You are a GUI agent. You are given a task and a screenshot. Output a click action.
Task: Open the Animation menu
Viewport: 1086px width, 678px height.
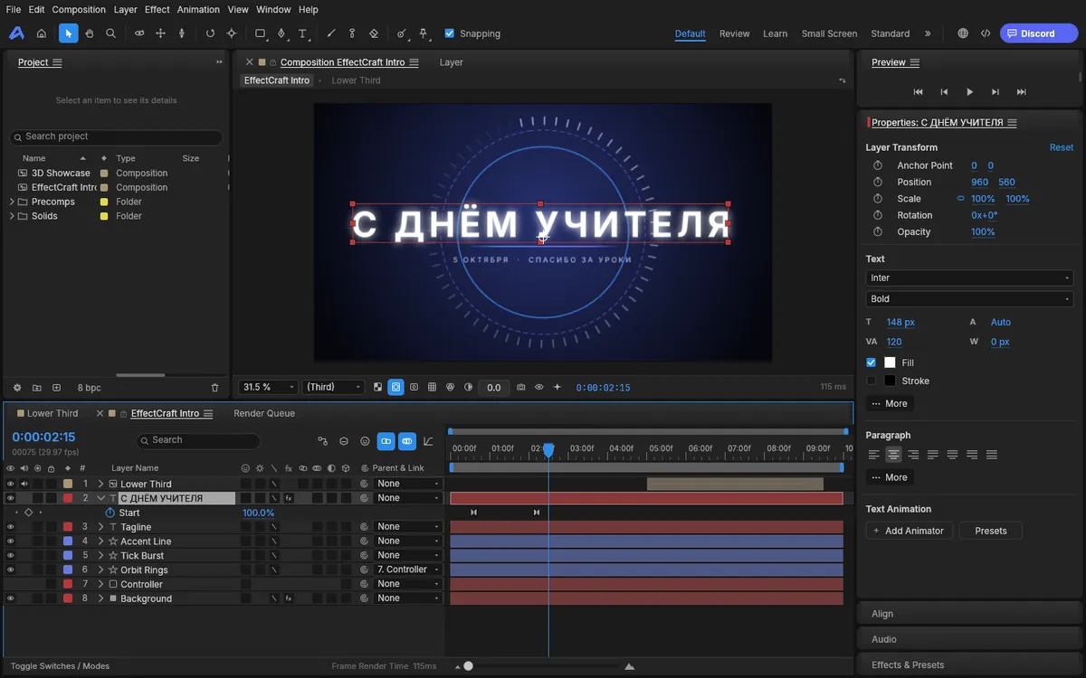click(198, 9)
